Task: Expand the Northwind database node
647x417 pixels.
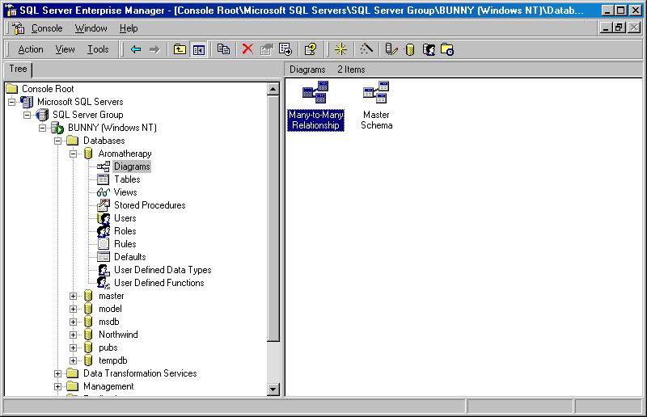Action: [x=74, y=335]
